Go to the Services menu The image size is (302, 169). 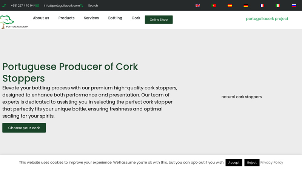(x=91, y=18)
